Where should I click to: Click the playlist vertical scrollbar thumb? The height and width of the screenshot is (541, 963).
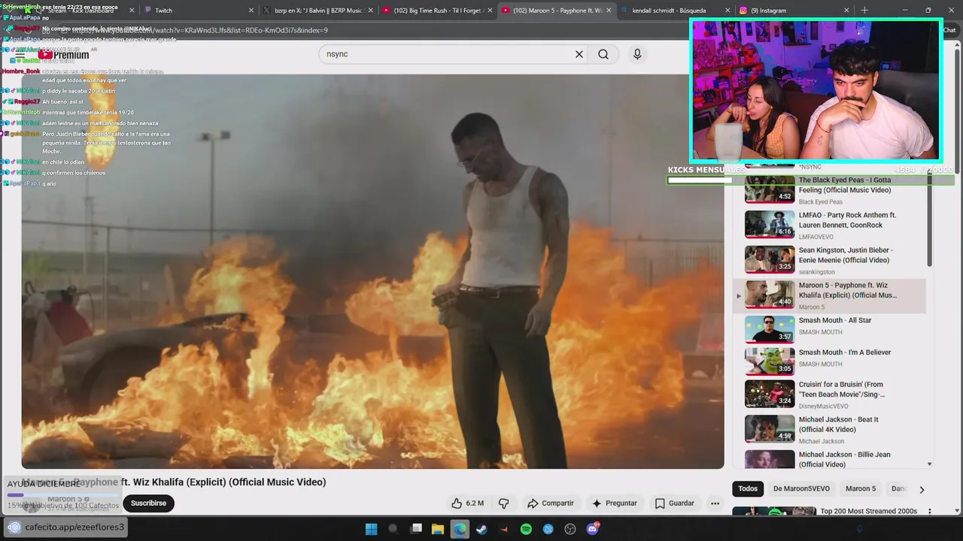[929, 218]
